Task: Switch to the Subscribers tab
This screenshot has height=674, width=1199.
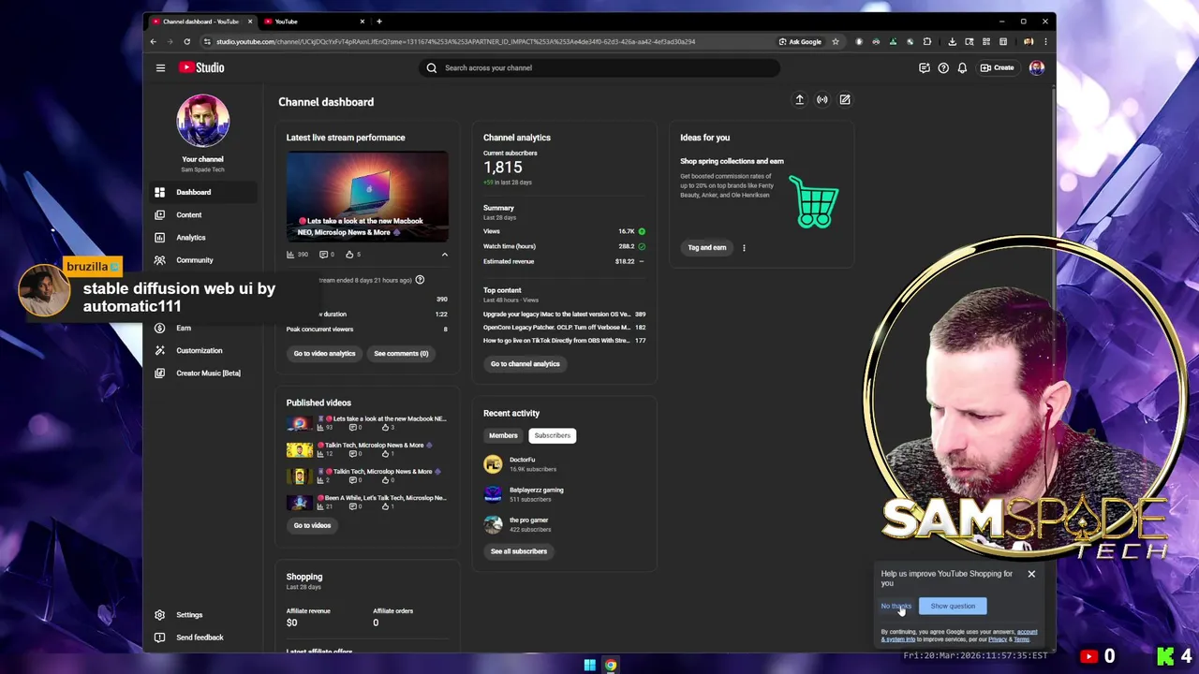Action: tap(552, 435)
